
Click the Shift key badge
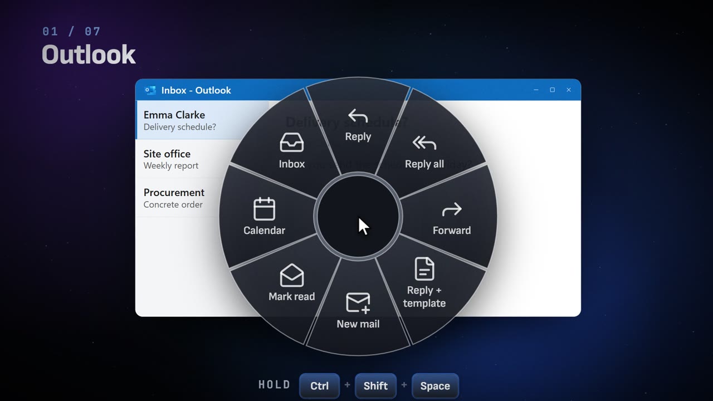[x=375, y=386]
